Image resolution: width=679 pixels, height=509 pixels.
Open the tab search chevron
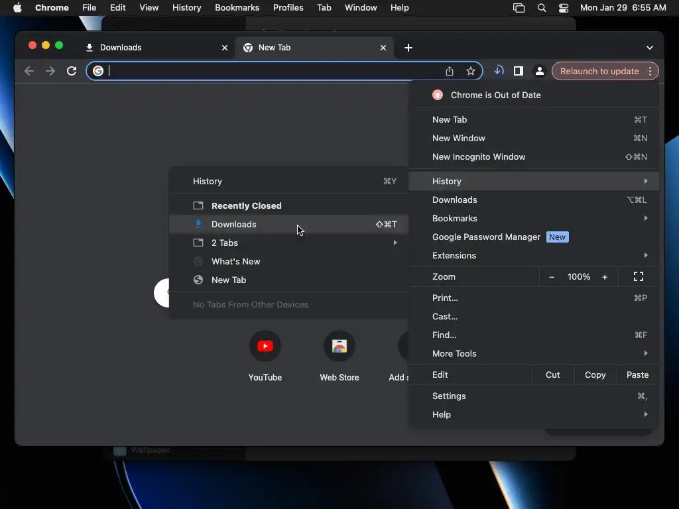[650, 48]
